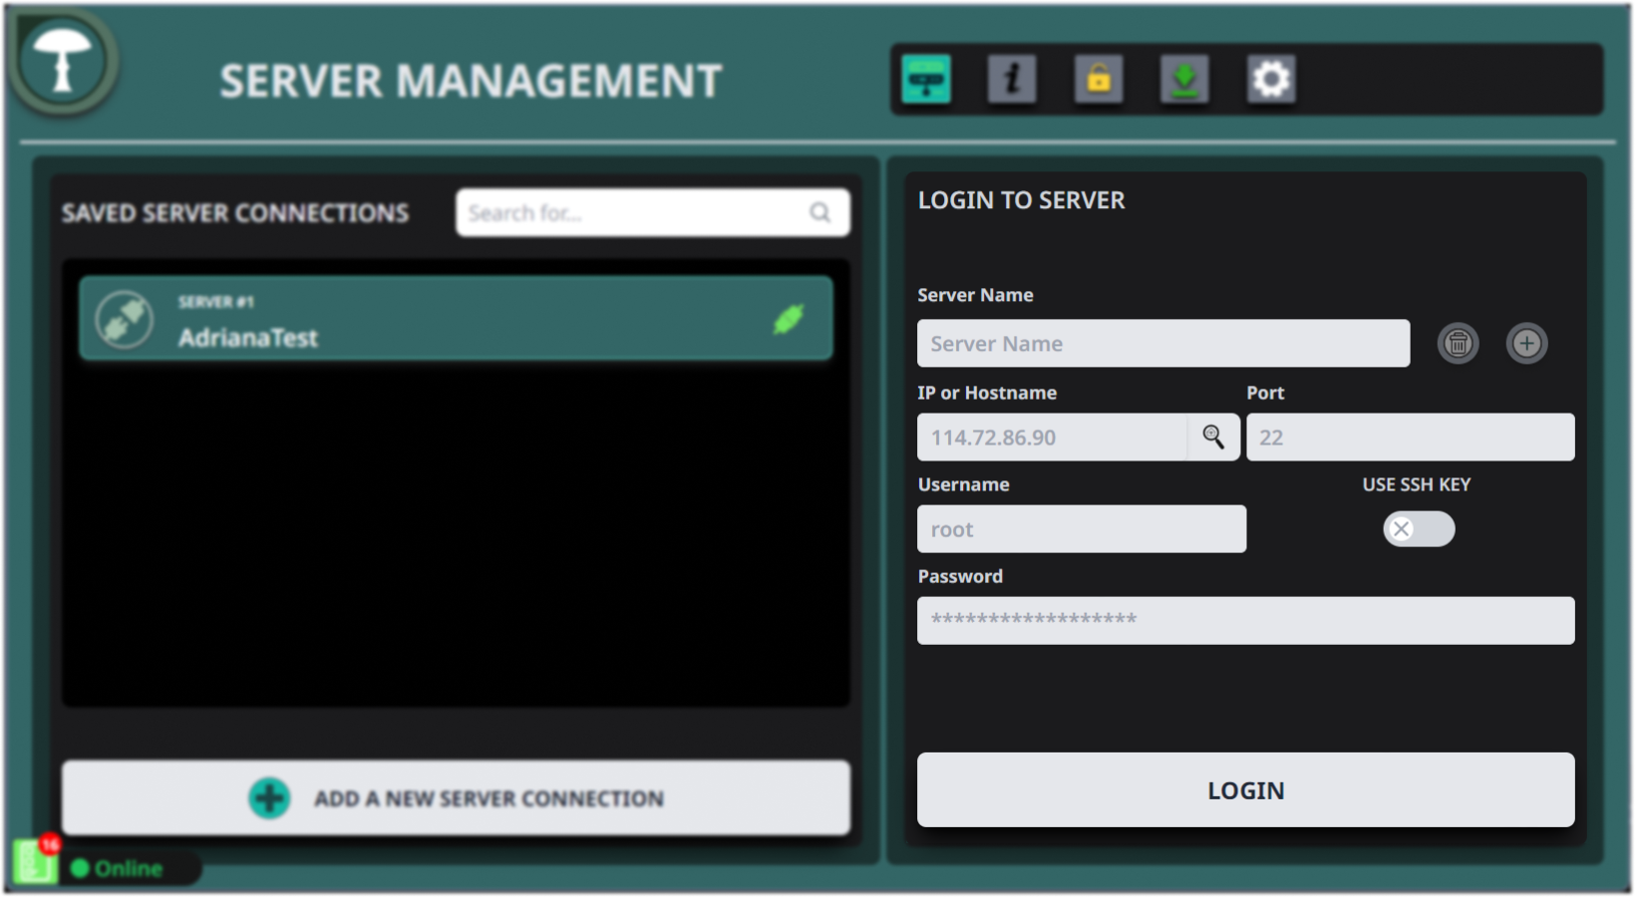Click the LOGIN TO SERVER heading
Screen dimensions: 1635x897
pos(1021,200)
